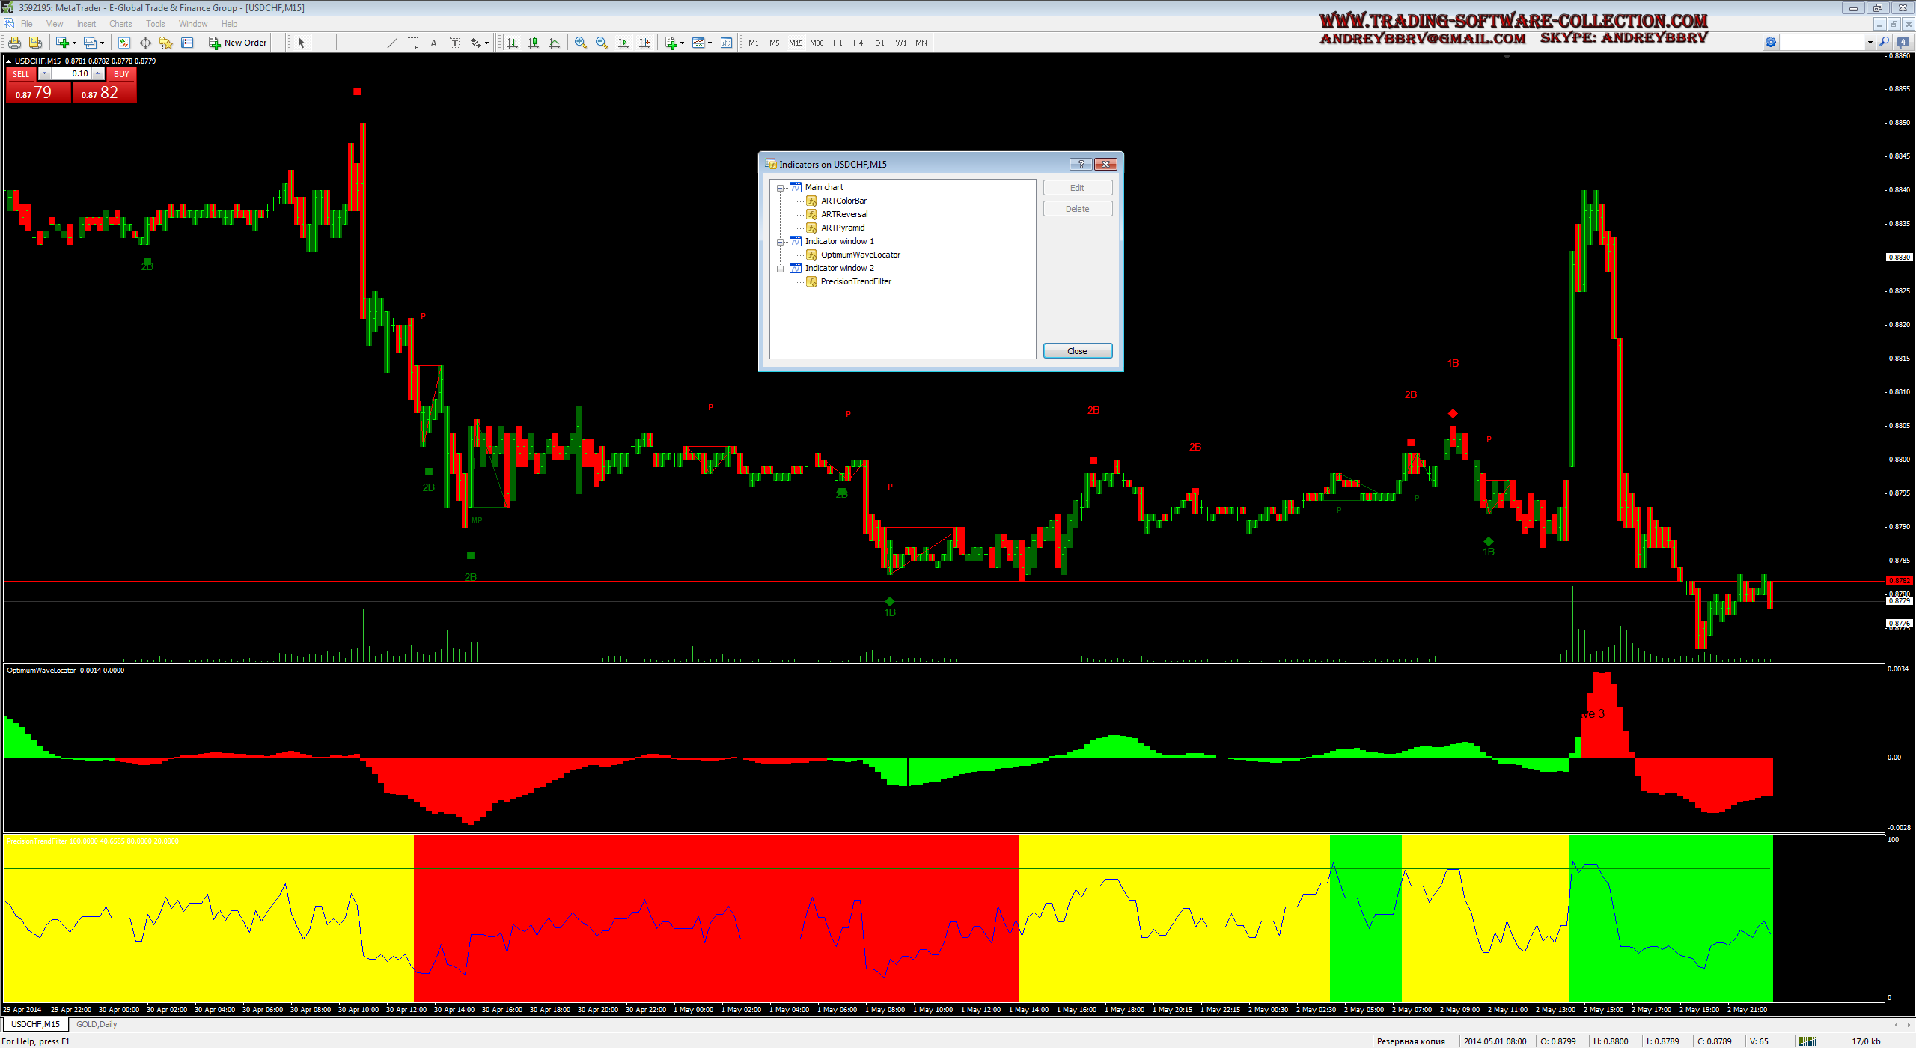Collapse Indicator window 2 tree node

(x=780, y=269)
